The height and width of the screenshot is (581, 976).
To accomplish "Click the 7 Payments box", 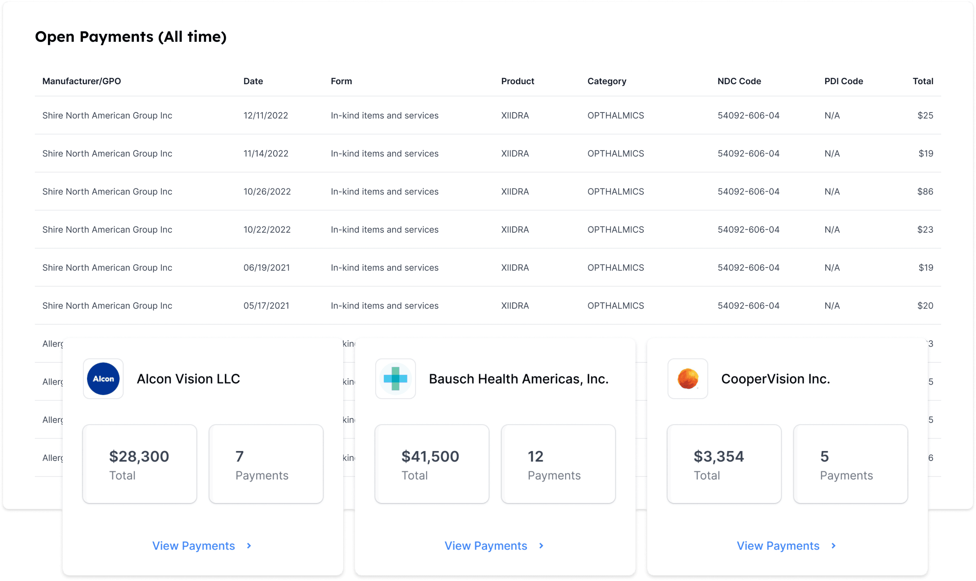I will [266, 464].
